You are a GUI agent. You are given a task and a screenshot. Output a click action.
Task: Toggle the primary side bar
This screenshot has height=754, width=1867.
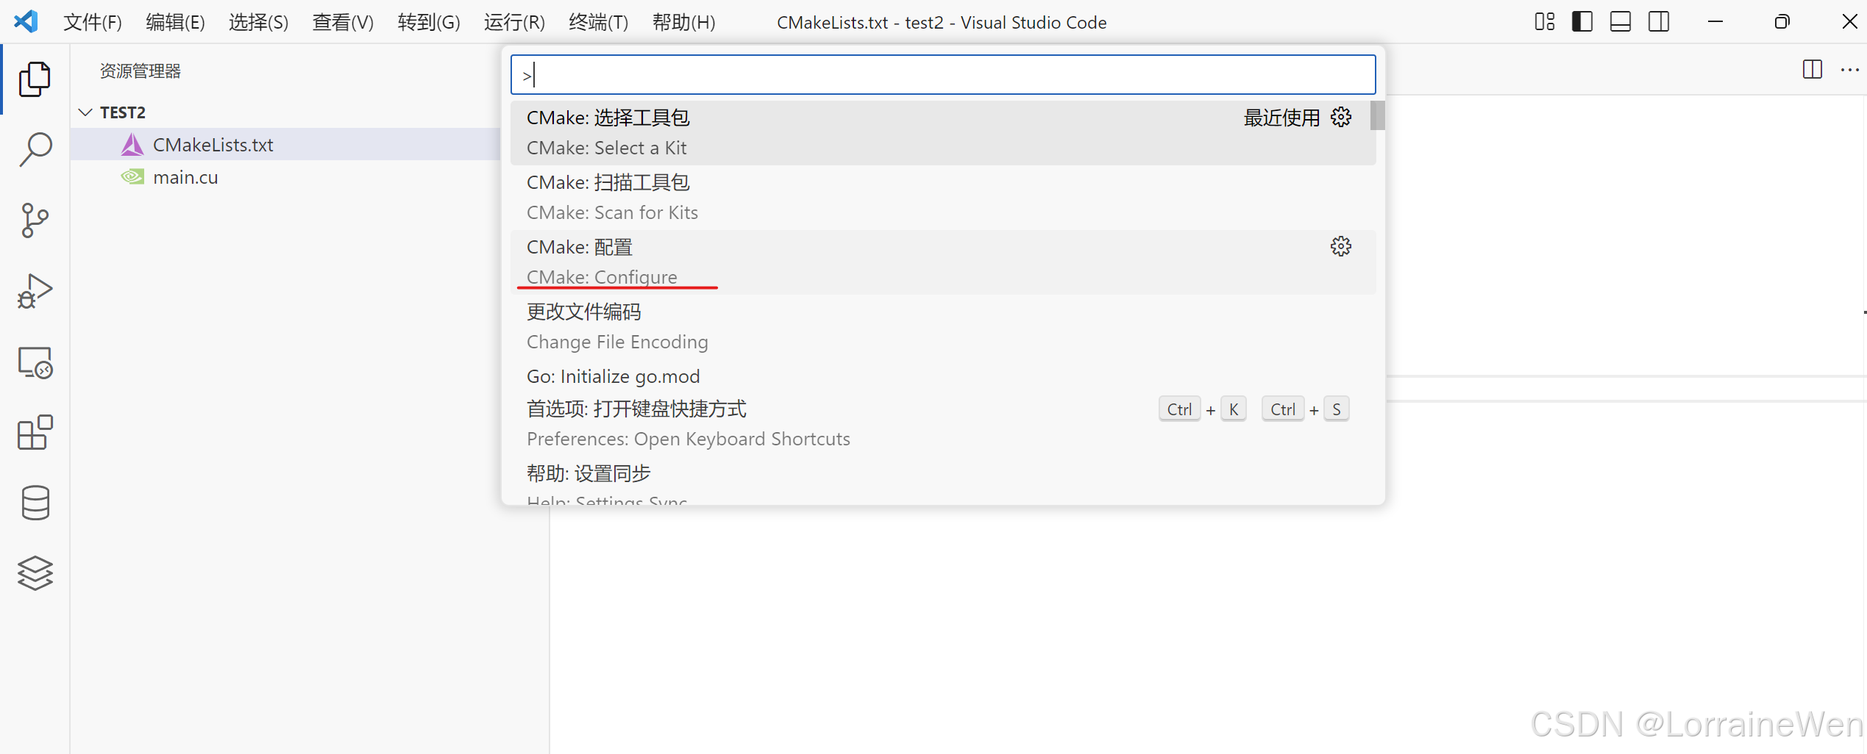[x=1582, y=22]
